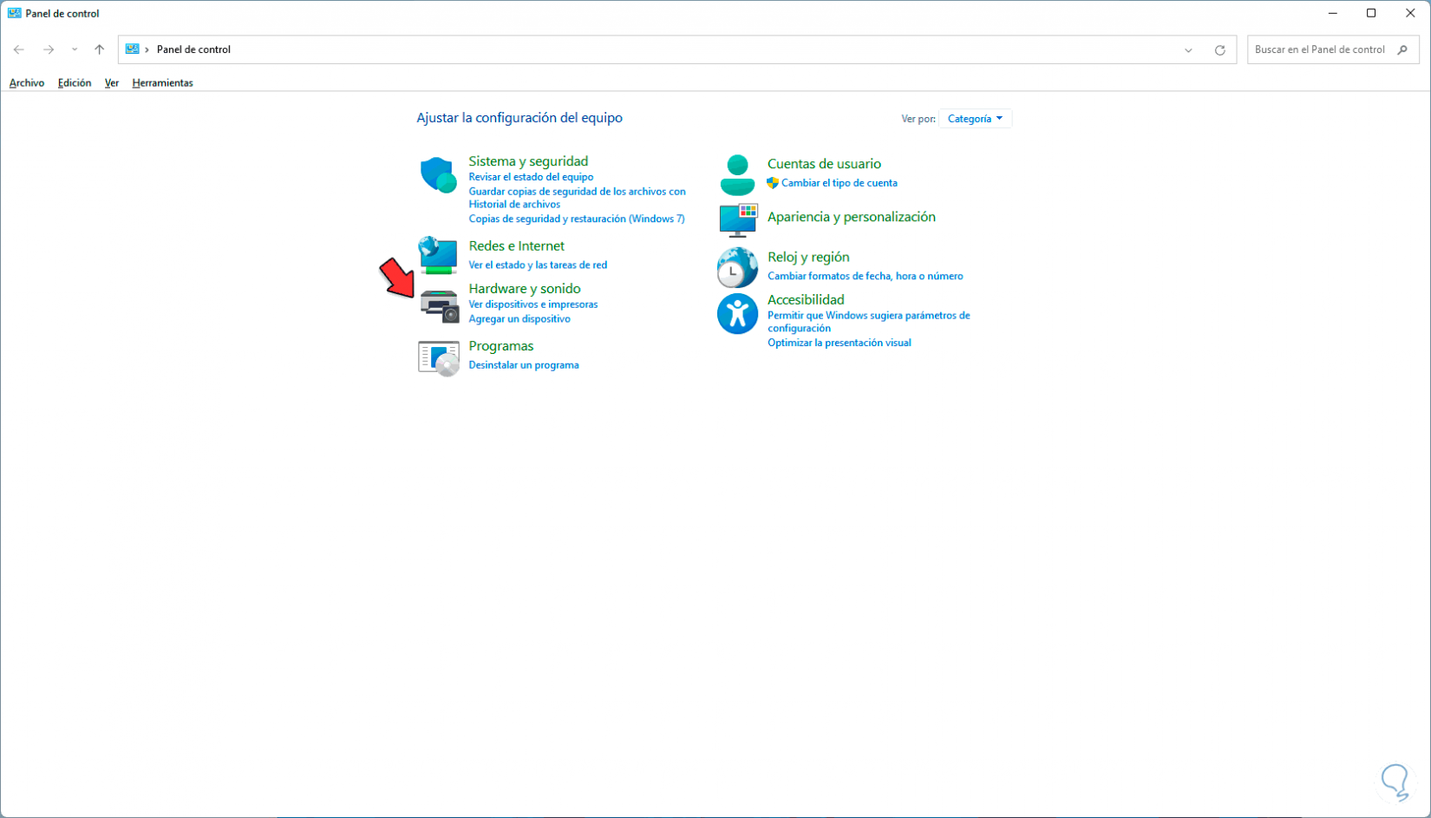This screenshot has height=818, width=1431.
Task: Click Desinstalar un programa link
Action: [x=524, y=365]
